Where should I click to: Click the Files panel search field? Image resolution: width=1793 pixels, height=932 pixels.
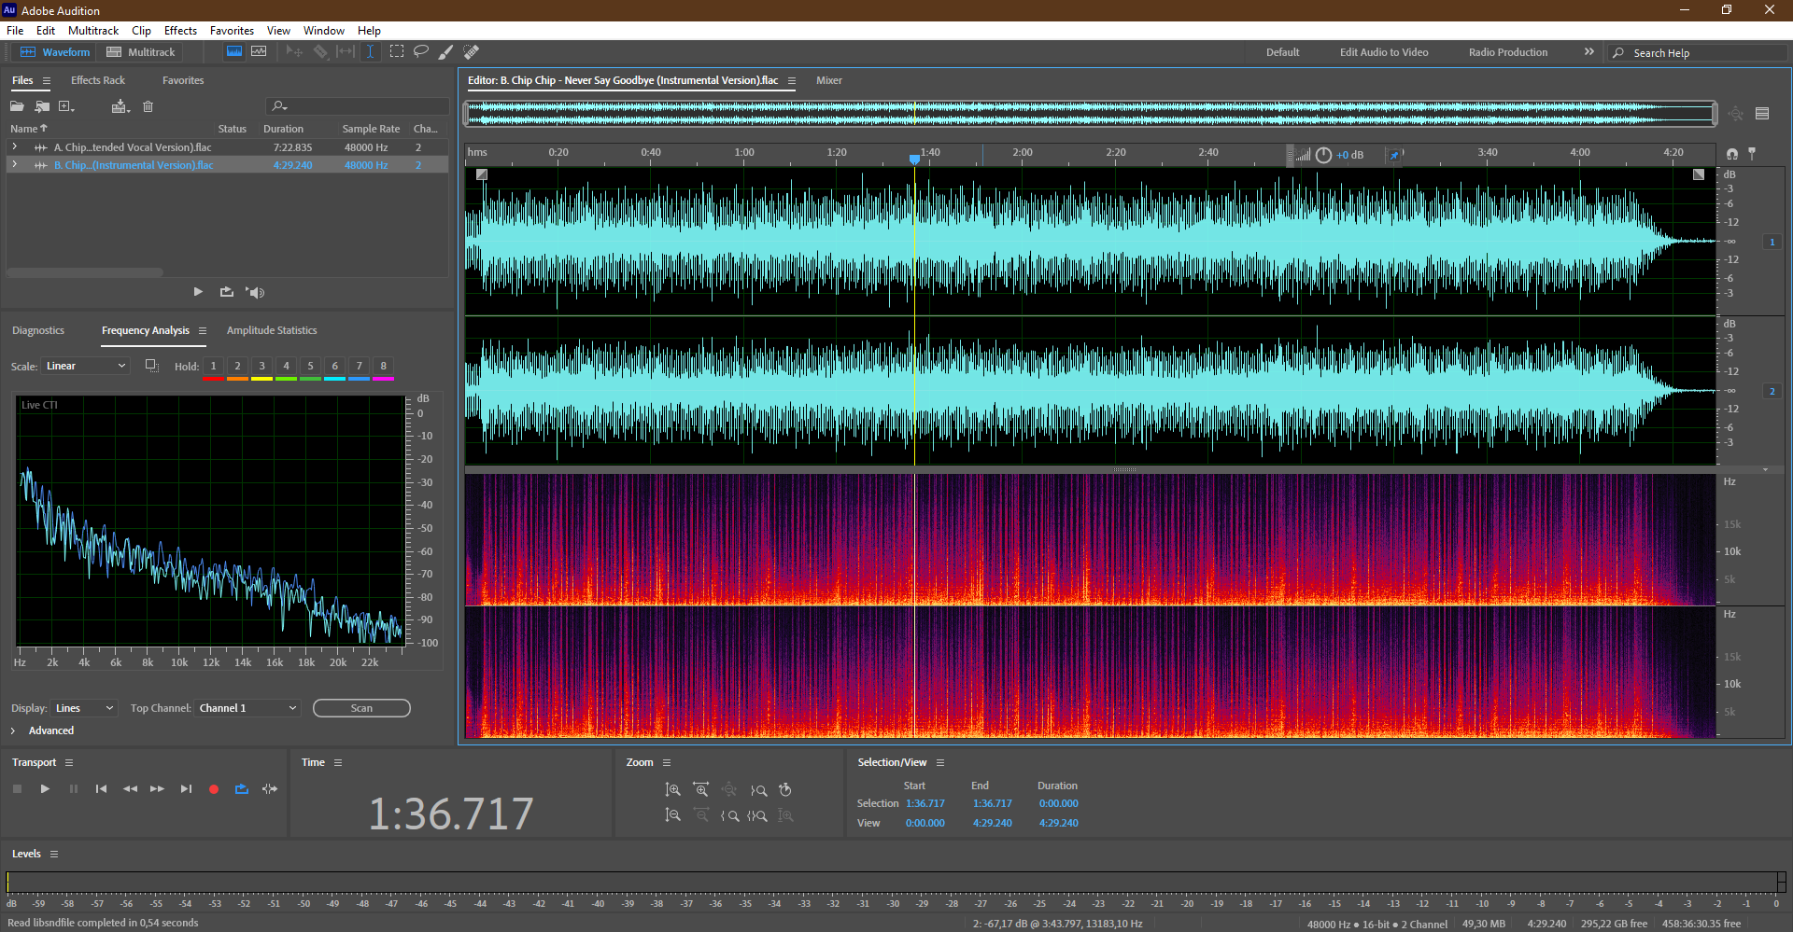point(358,106)
